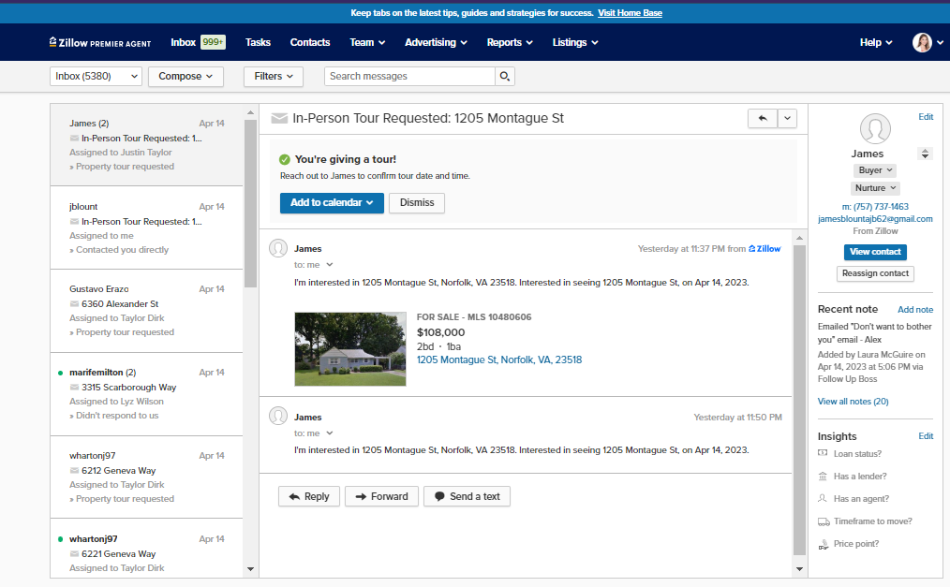Open the Advertising menu
The width and height of the screenshot is (950, 587).
click(436, 42)
